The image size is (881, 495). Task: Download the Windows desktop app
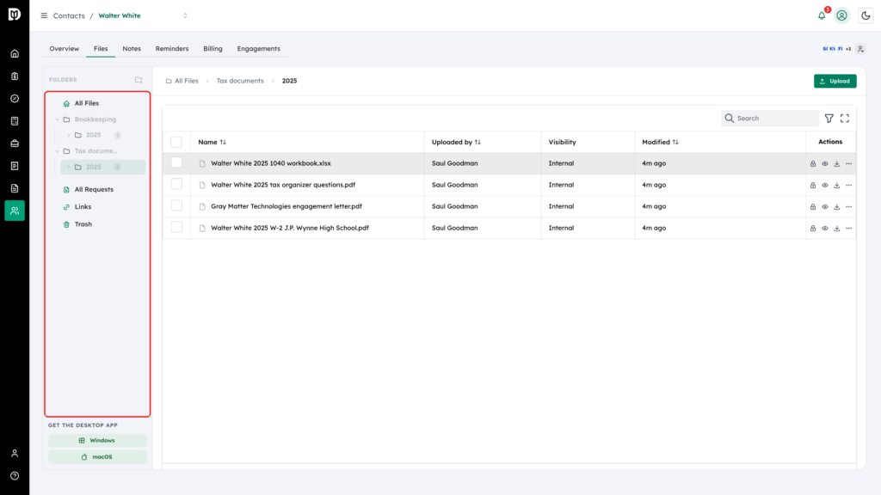pos(97,441)
